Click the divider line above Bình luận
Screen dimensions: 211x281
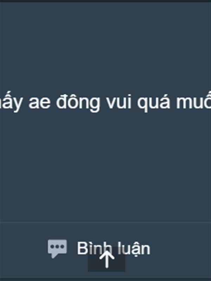tap(105, 222)
